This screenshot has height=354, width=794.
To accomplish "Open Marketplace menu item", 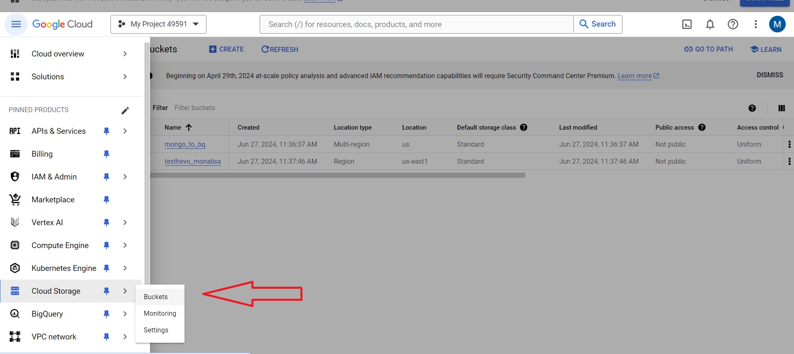I will coord(71,199).
